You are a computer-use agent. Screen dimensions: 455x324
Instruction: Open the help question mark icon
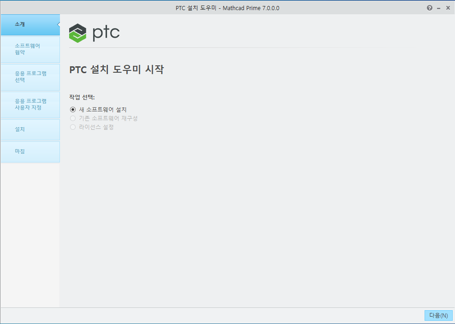(x=430, y=8)
